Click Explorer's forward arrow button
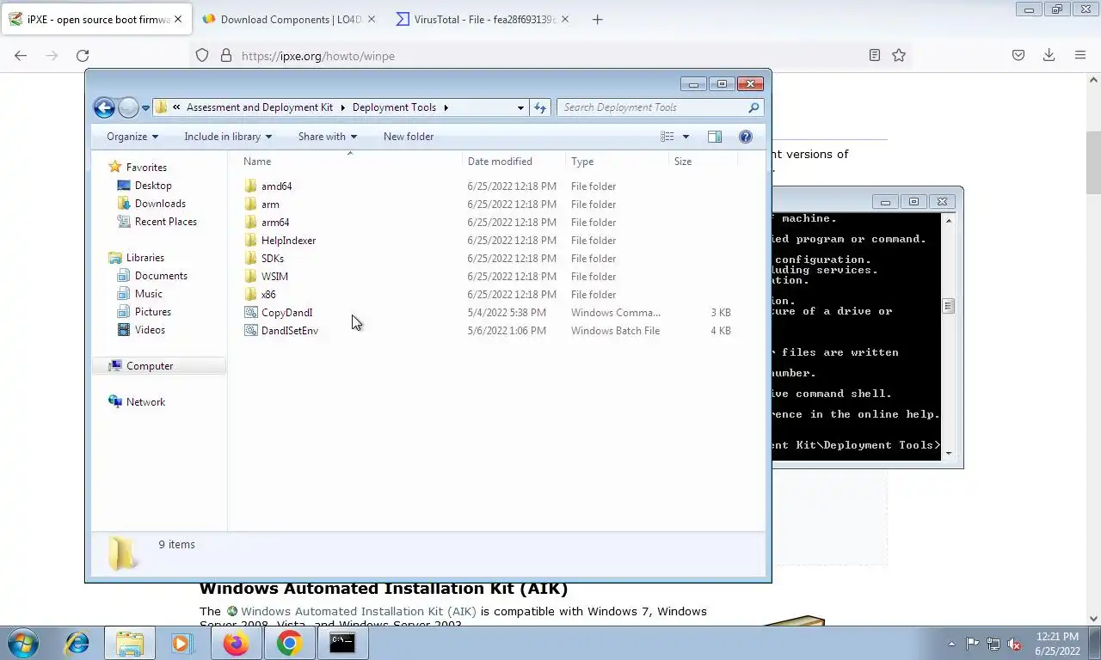Viewport: 1101px width, 660px height. [x=128, y=107]
